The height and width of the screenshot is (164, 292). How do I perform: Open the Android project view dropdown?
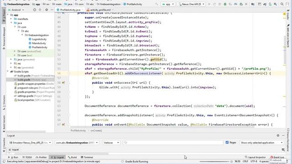[16, 10]
